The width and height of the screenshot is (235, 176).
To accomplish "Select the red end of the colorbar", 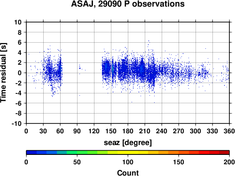I will 224,153.
